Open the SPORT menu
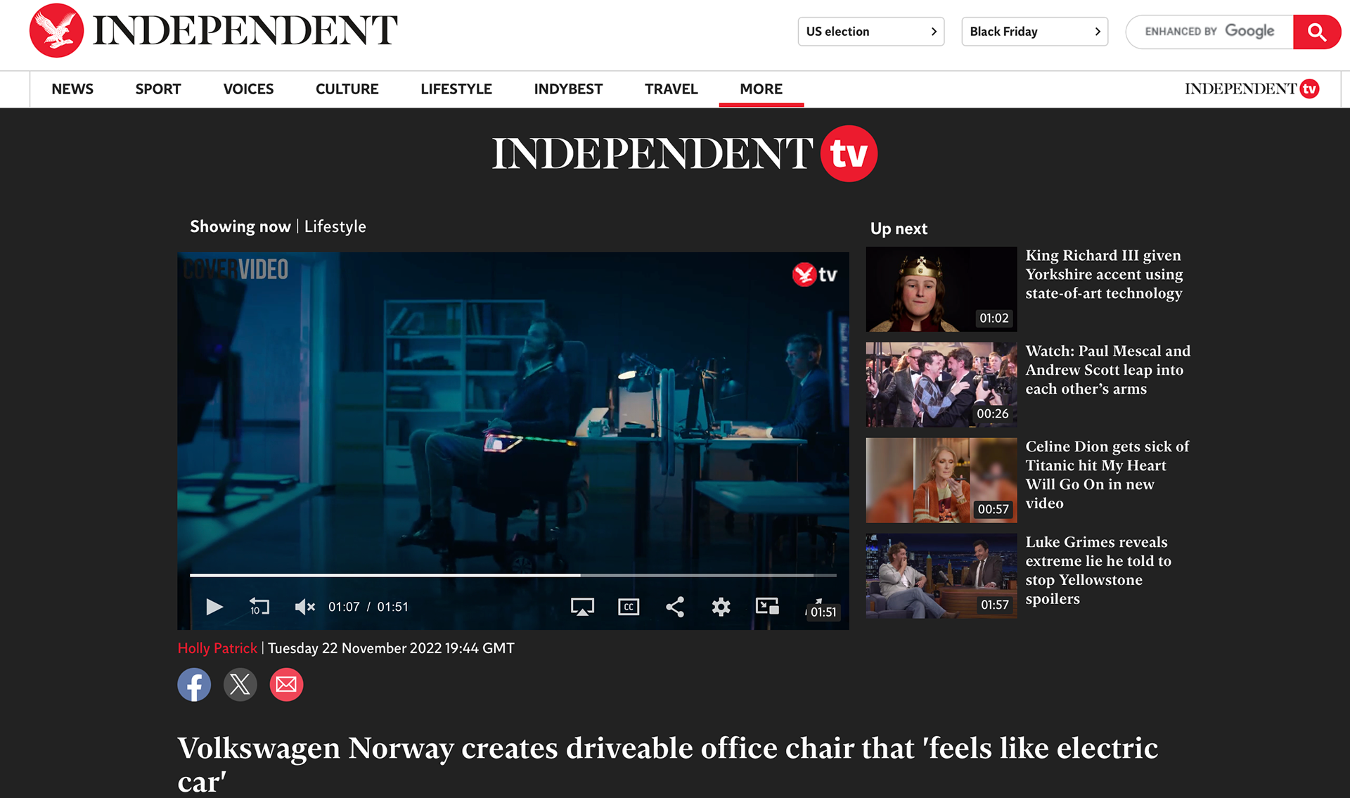This screenshot has width=1350, height=798. (158, 89)
